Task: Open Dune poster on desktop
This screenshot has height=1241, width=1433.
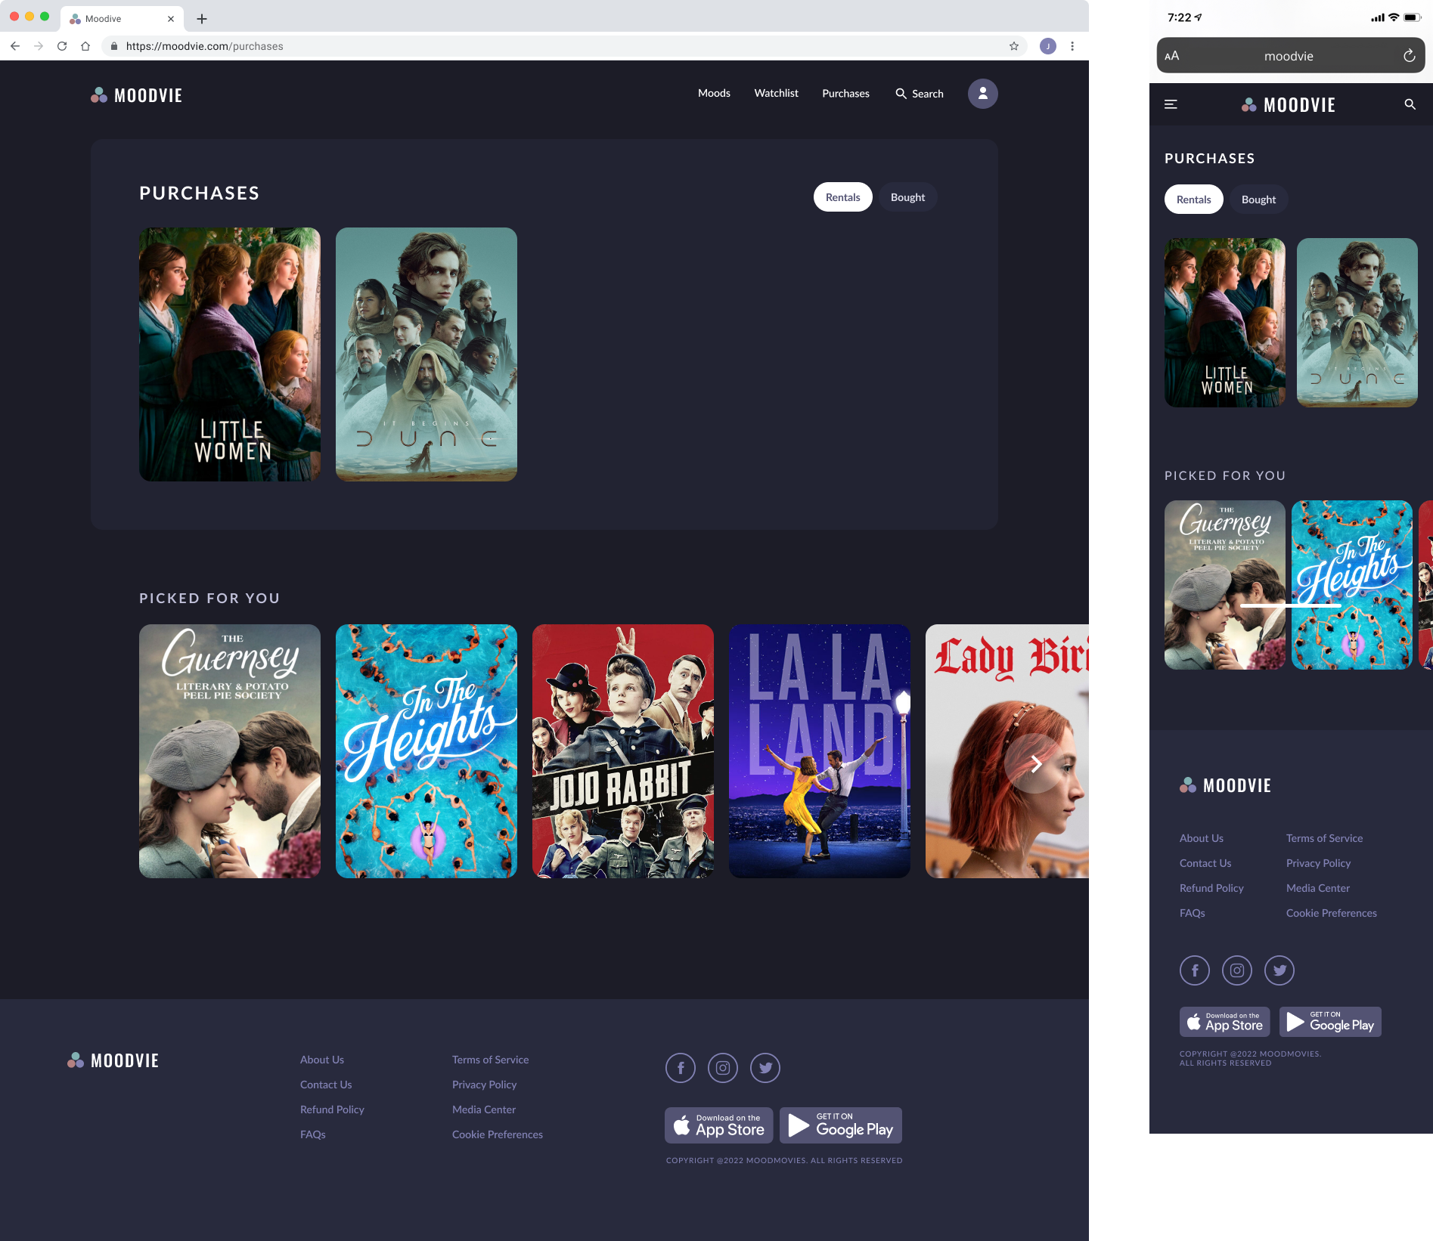Action: (426, 354)
